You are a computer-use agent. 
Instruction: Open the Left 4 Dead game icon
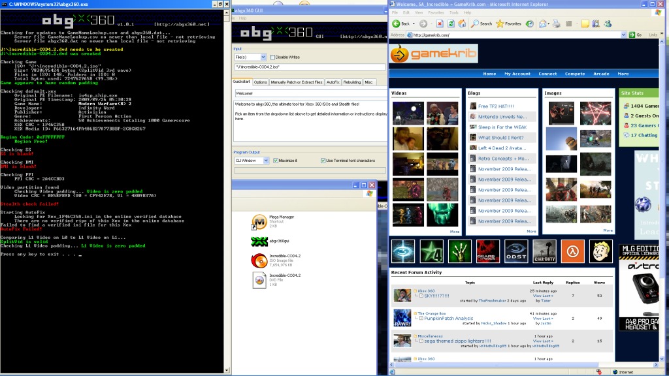459,251
